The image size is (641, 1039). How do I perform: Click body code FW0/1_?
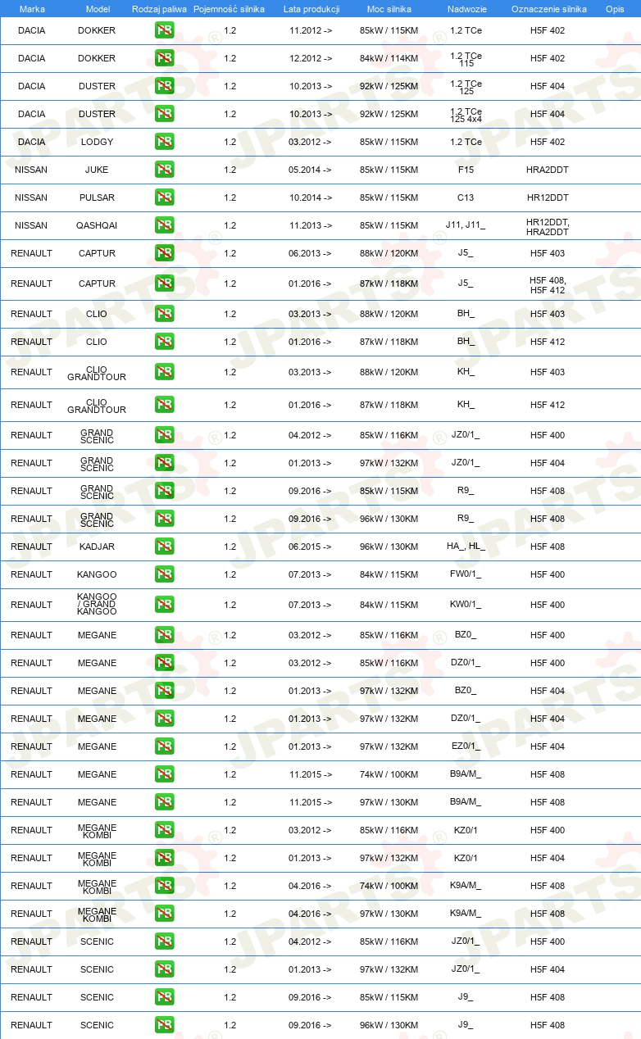coord(466,574)
